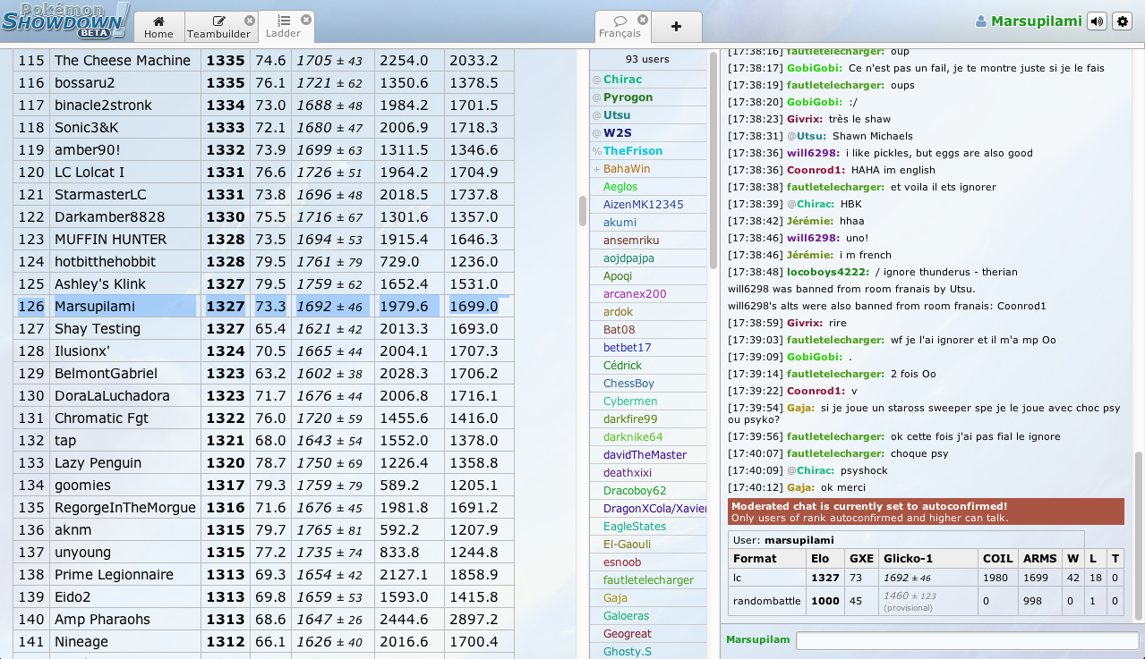Open user davidTheMaster profile
1145x659 pixels.
coord(649,455)
